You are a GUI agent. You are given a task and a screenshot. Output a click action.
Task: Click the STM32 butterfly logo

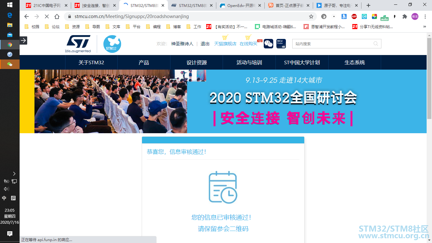pos(112,44)
